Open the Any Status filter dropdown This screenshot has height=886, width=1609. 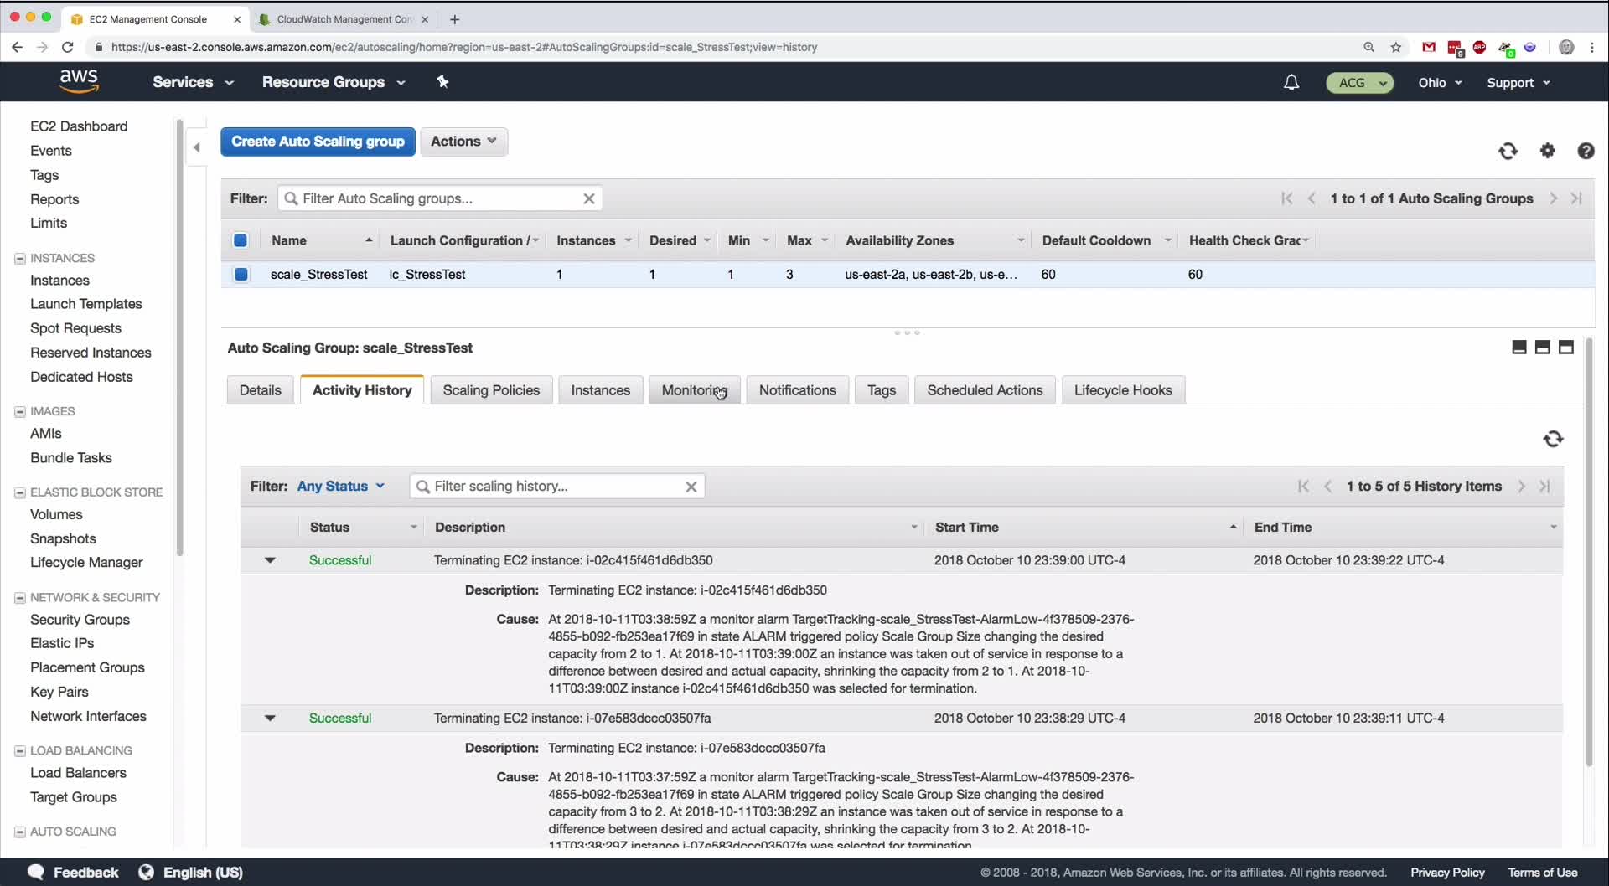click(x=341, y=487)
